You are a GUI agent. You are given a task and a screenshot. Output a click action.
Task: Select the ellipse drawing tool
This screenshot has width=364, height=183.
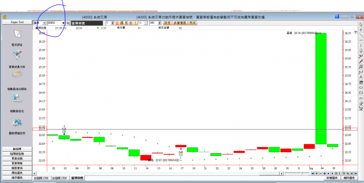coord(361,87)
